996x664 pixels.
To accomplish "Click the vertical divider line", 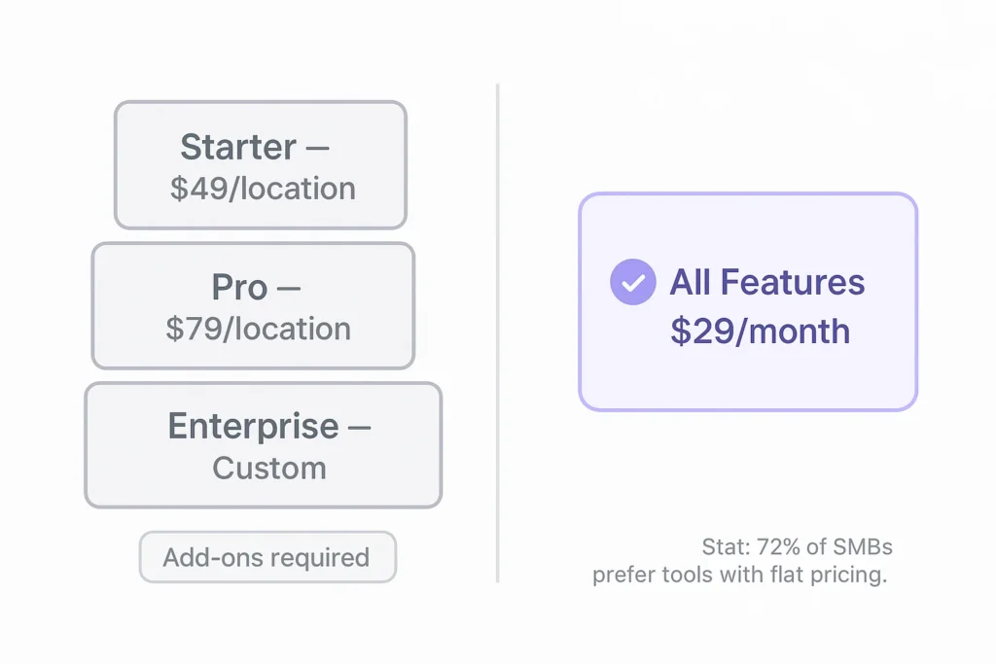I will pos(497,332).
